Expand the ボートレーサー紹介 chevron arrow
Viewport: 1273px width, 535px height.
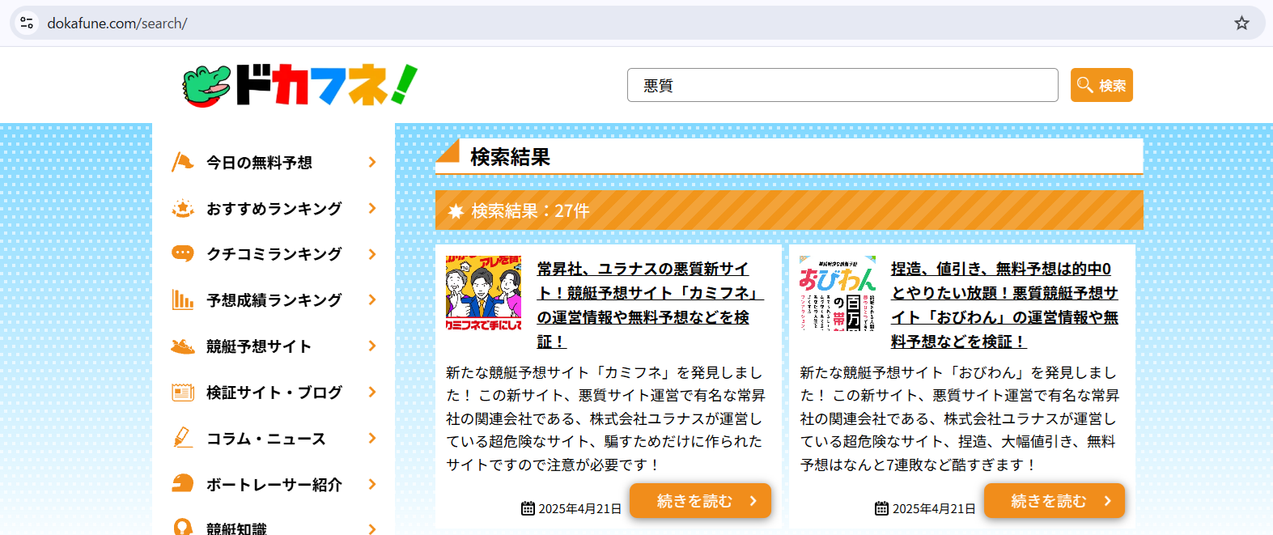(x=372, y=484)
